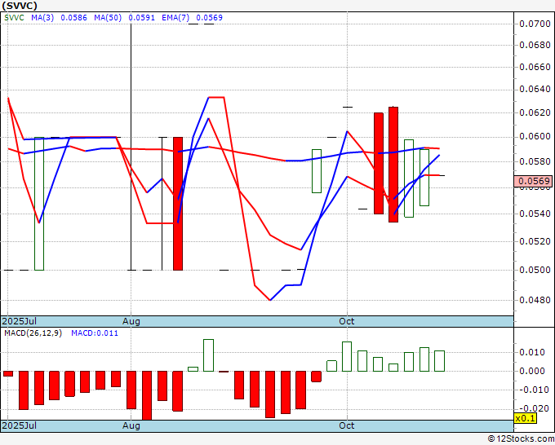This screenshot has width=555, height=445.
Task: Click the 0.0520 price axis label
Action: click(535, 242)
